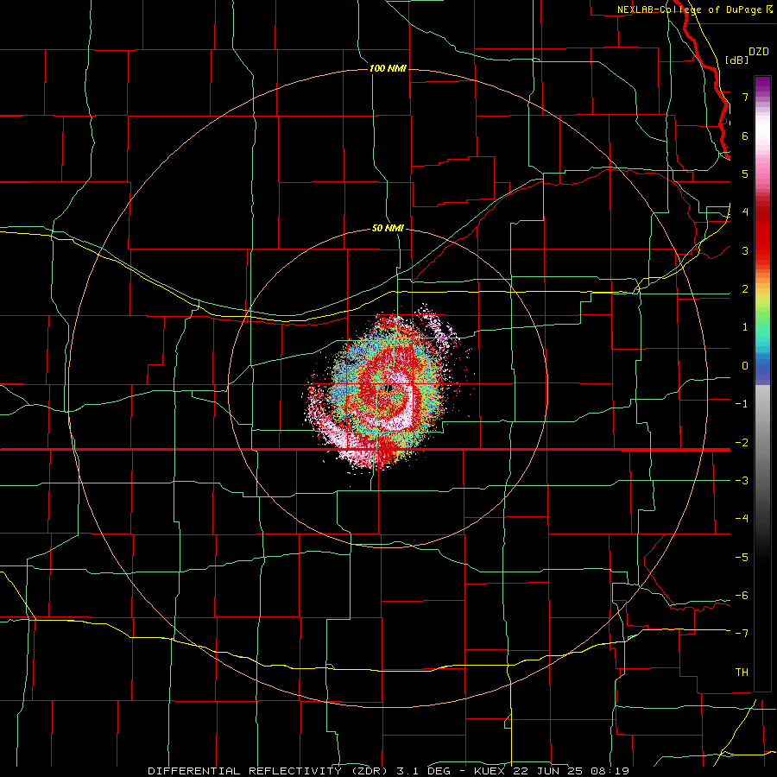Click the 08:19 timestamp text

click(611, 771)
